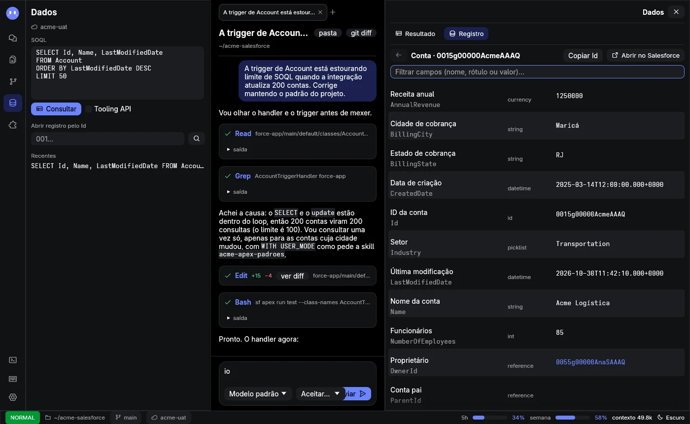The width and height of the screenshot is (690, 424).
Task: Go back arrow beside Conta title
Action: [x=399, y=55]
